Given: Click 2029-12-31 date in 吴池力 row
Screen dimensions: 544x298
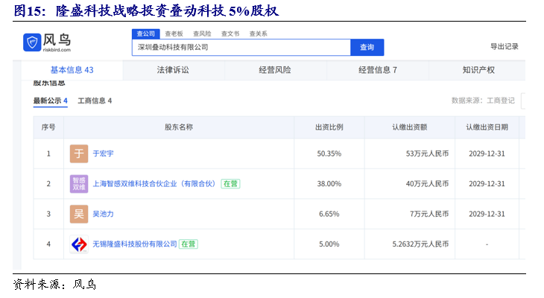Looking at the screenshot, I should [x=487, y=214].
